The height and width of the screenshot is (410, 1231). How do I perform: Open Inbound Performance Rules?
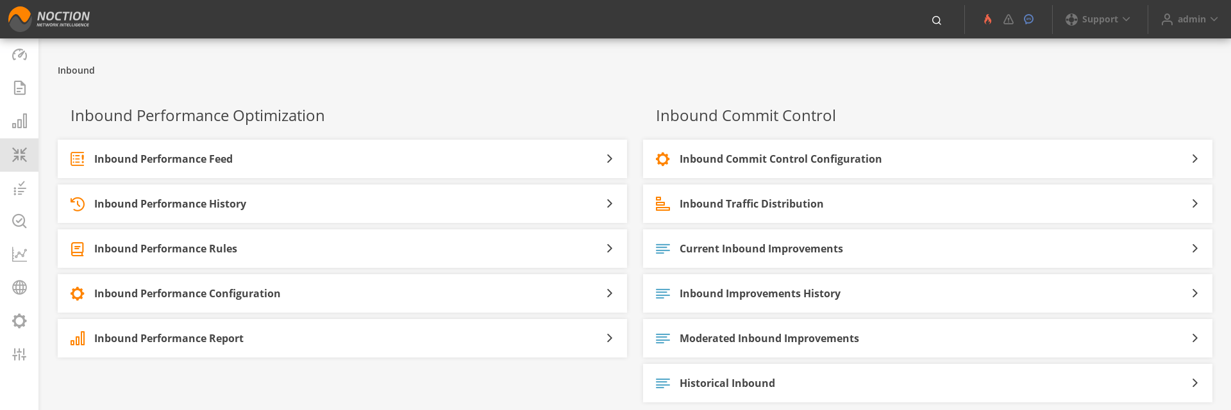click(342, 249)
